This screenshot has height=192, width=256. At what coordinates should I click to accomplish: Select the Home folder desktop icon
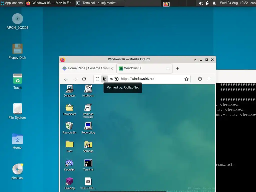click(x=17, y=141)
